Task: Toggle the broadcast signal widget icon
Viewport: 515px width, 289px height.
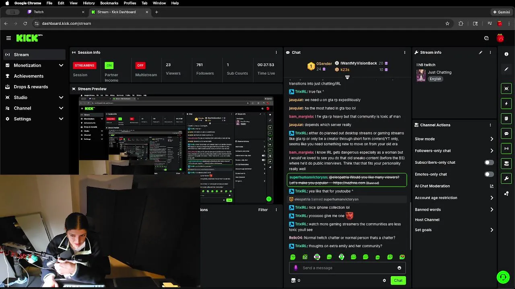Action: pyautogui.click(x=506, y=149)
